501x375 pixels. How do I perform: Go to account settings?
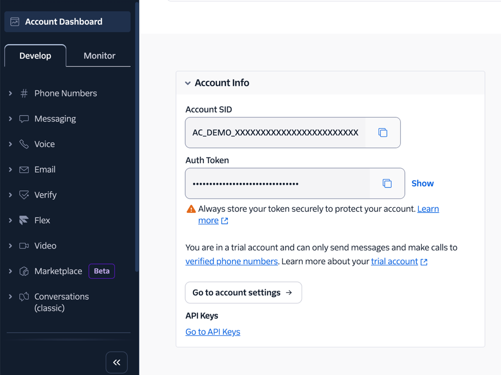[x=244, y=292]
